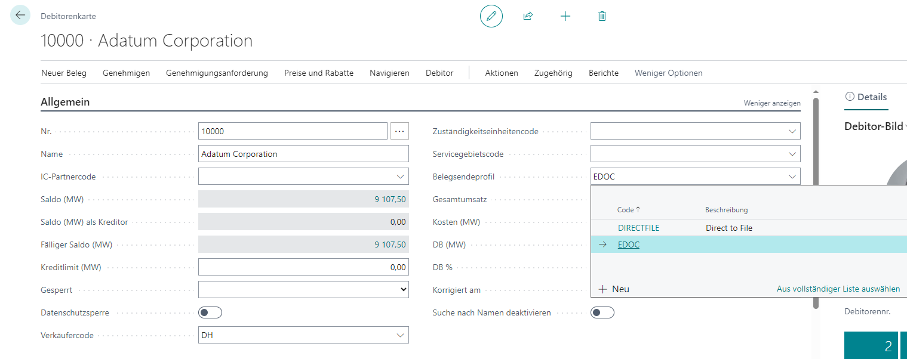
Task: Click the back arrow button
Action: (x=20, y=16)
